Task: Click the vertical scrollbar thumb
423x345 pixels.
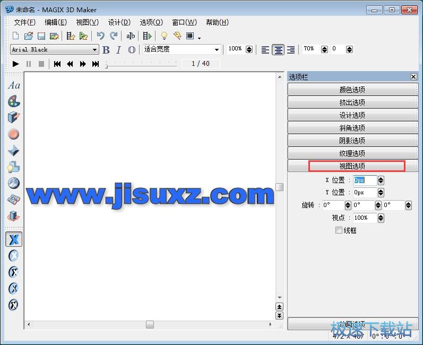Action: coord(280,187)
